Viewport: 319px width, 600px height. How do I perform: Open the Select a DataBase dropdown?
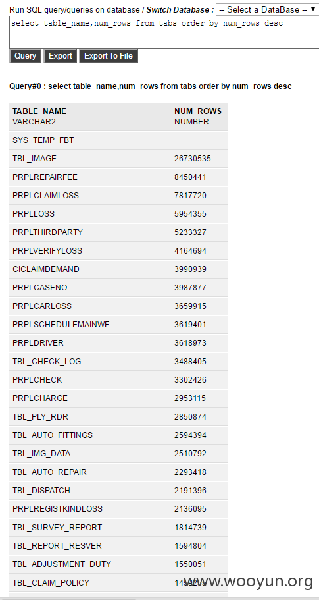pos(268,9)
